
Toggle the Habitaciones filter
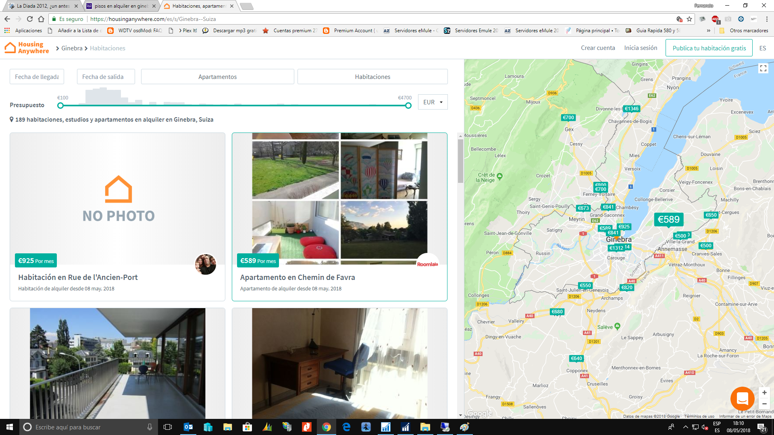pos(372,77)
